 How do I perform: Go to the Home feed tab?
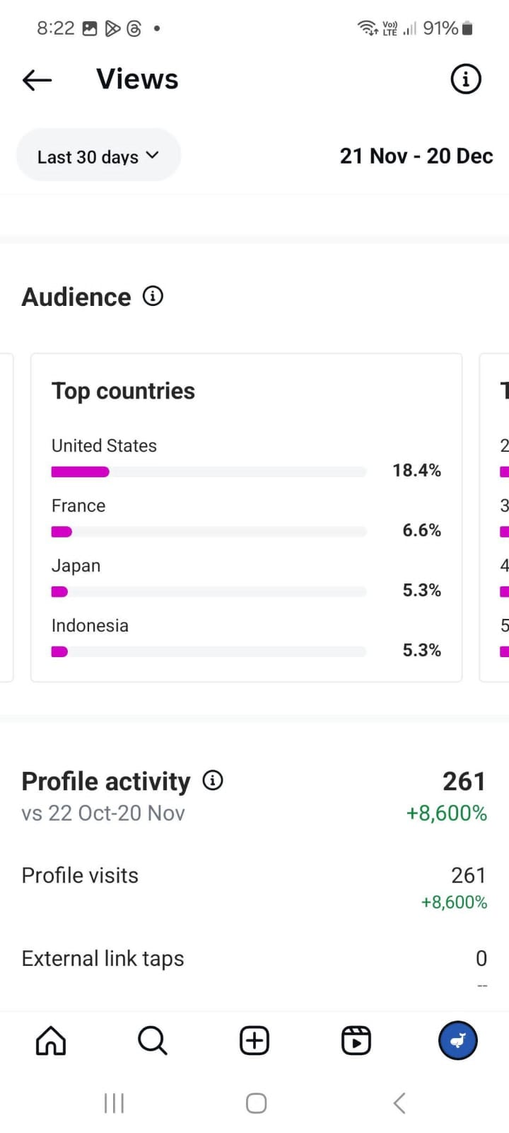point(51,1041)
